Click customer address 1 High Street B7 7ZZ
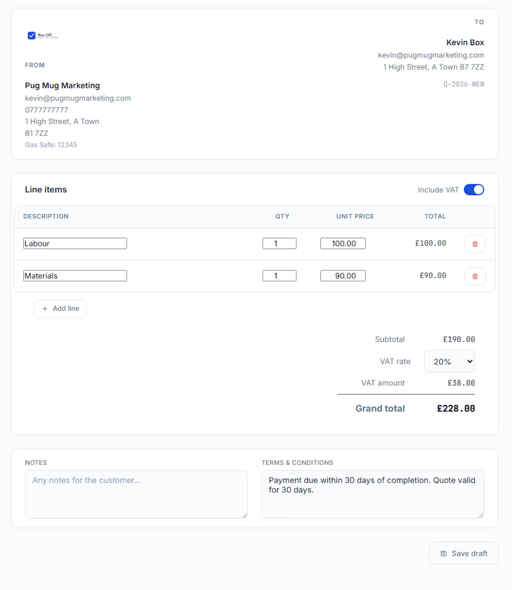Viewport: 512px width, 590px height. coord(434,67)
